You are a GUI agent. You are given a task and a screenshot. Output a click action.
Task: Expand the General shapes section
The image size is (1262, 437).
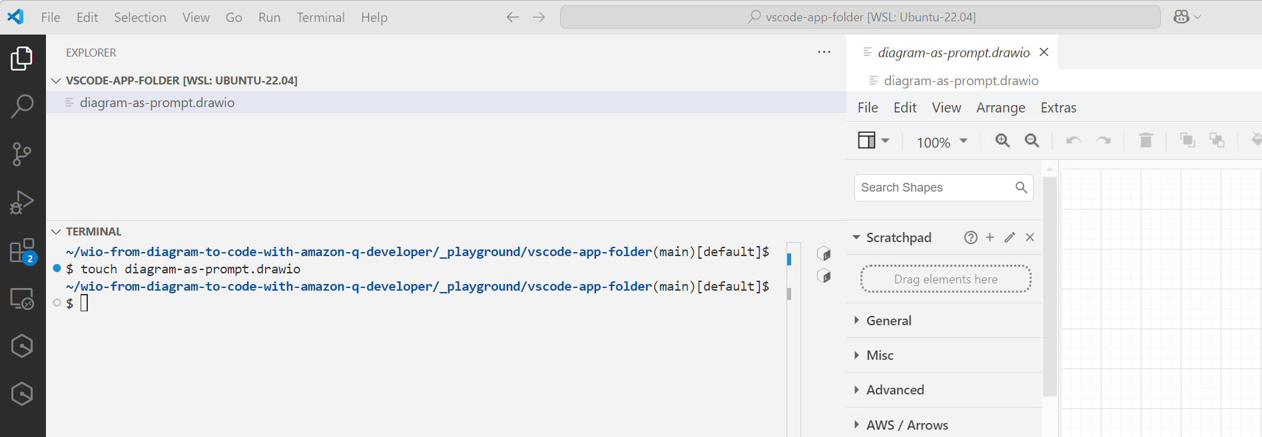click(856, 321)
